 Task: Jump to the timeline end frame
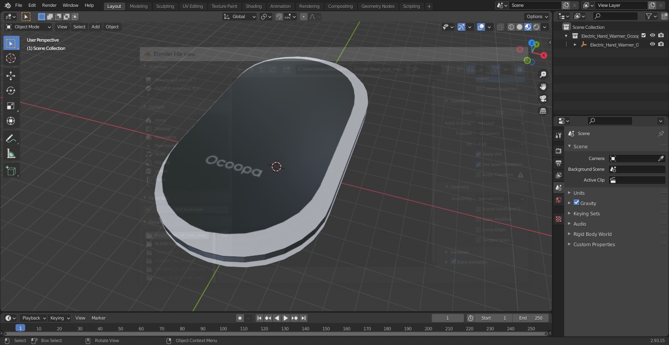tap(304, 318)
